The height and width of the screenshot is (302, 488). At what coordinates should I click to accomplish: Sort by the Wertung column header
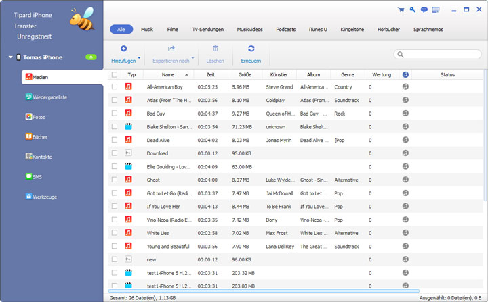click(382, 74)
